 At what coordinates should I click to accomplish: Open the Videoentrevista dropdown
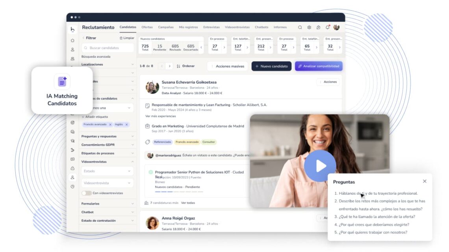point(107,183)
